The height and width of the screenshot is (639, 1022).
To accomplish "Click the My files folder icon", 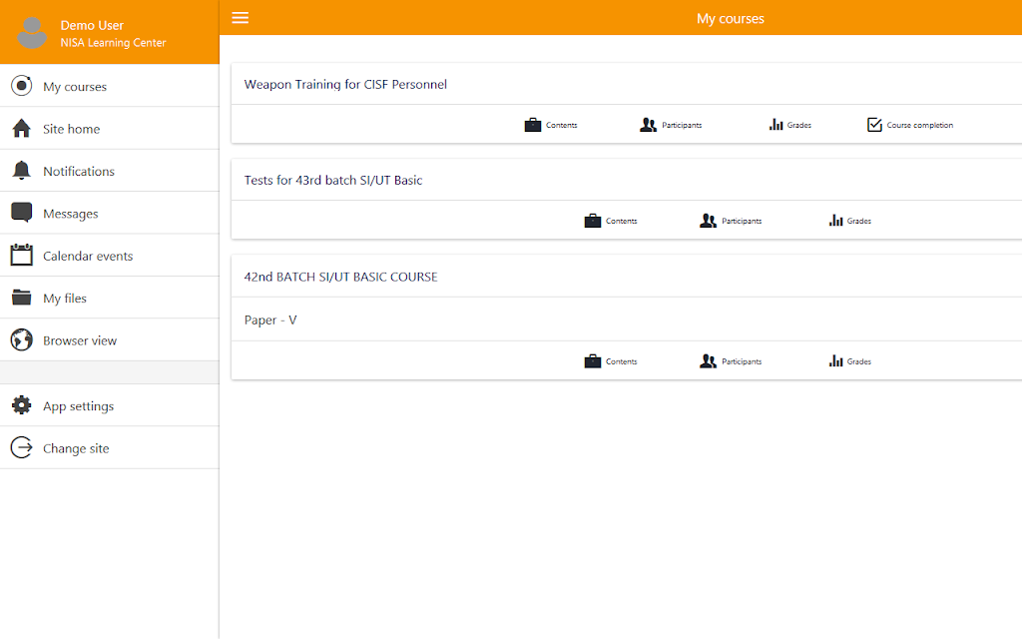I will (x=22, y=298).
